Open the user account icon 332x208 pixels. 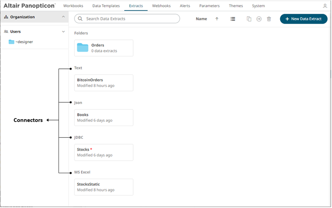(x=325, y=6)
